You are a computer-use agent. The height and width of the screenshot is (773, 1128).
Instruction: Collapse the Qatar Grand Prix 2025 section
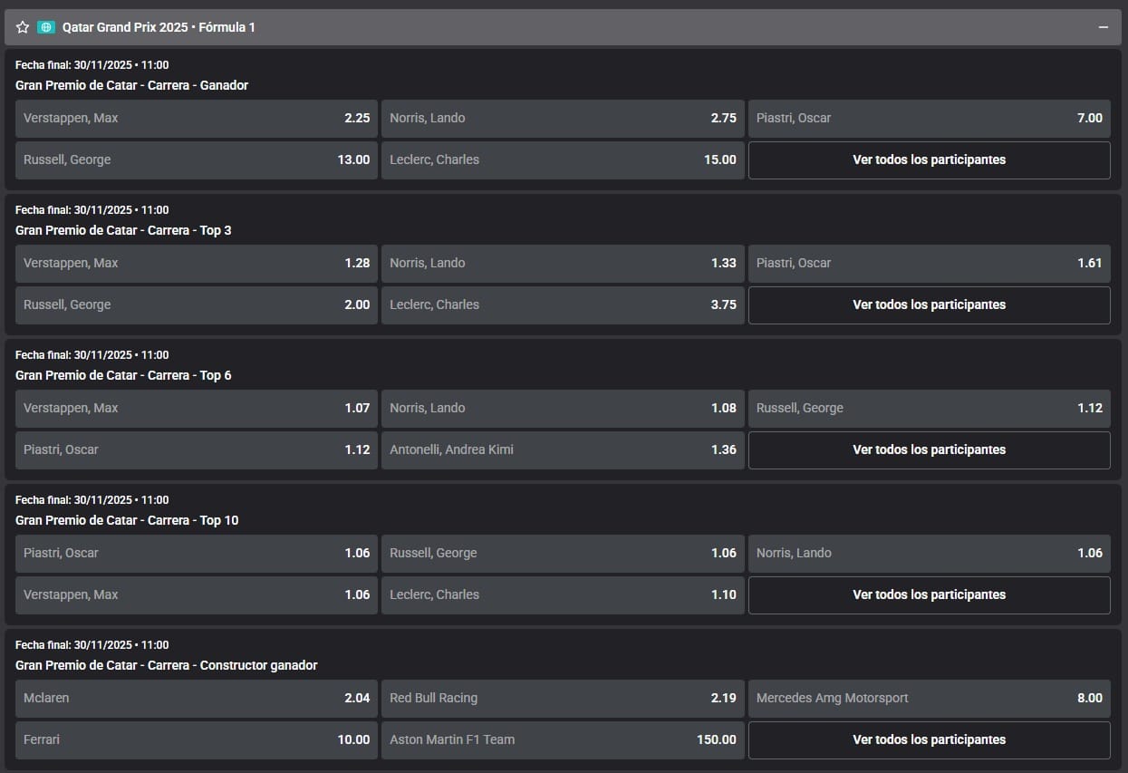click(1103, 27)
